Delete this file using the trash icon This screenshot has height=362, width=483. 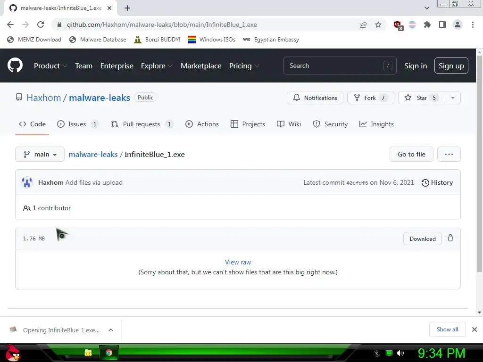click(450, 238)
